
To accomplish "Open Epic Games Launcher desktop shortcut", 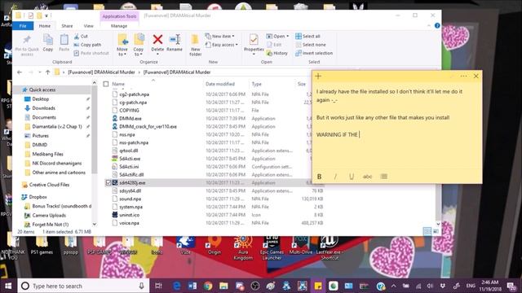I will (272, 247).
